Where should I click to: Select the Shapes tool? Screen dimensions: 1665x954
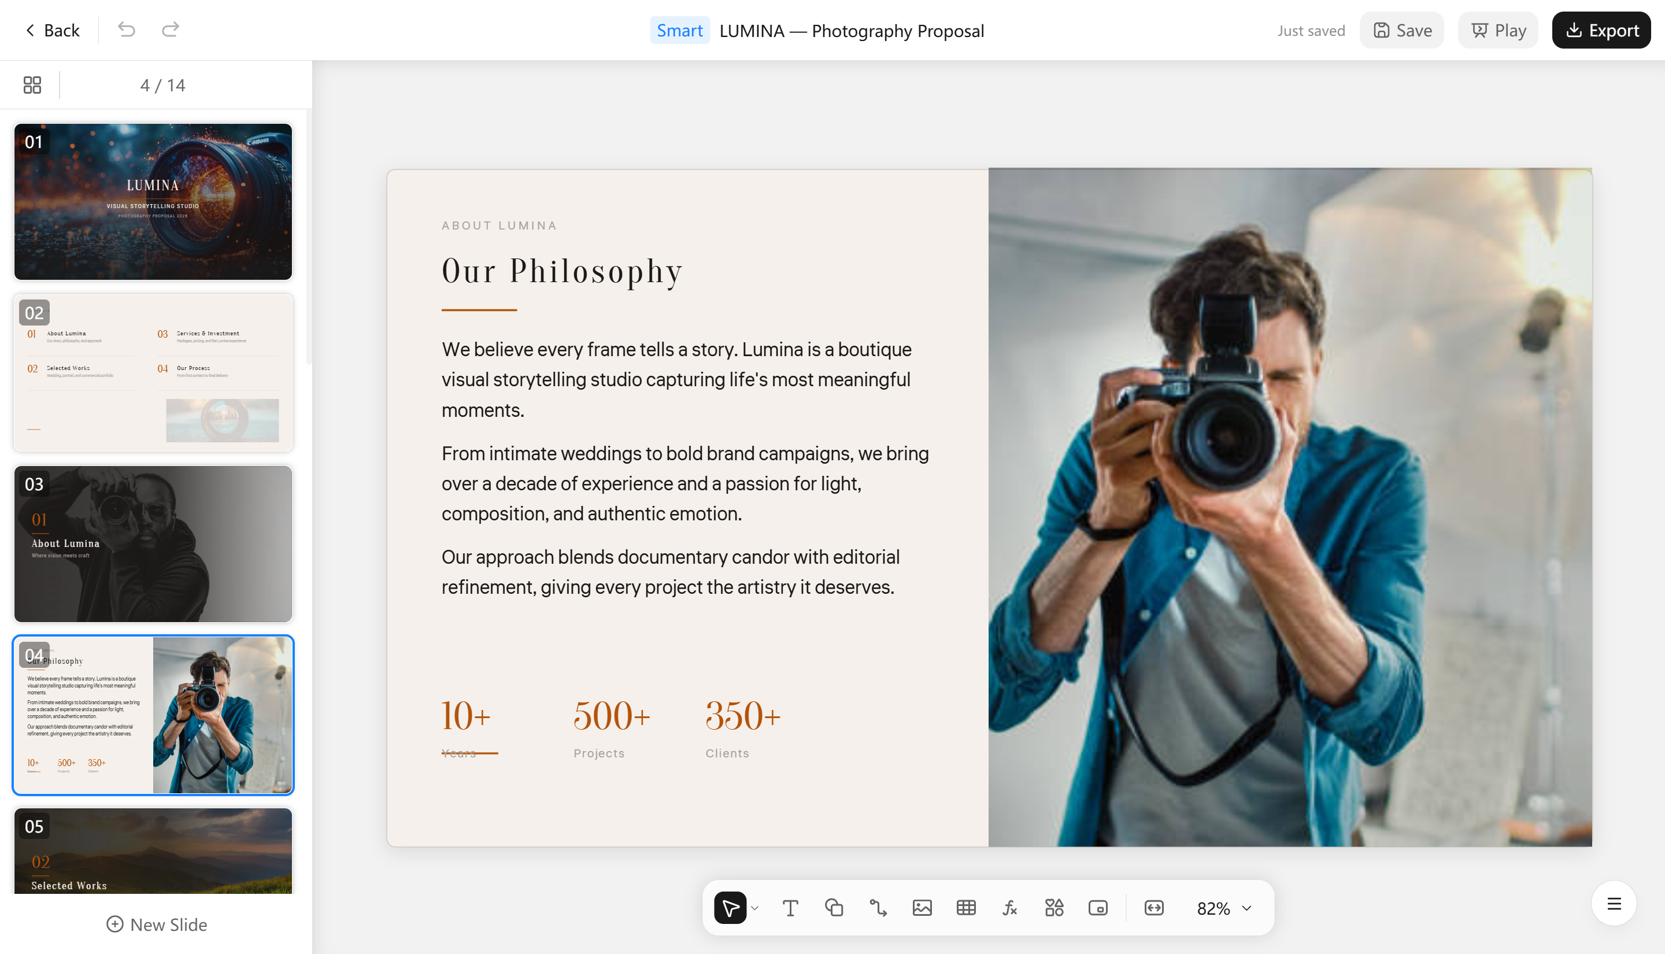(x=834, y=908)
